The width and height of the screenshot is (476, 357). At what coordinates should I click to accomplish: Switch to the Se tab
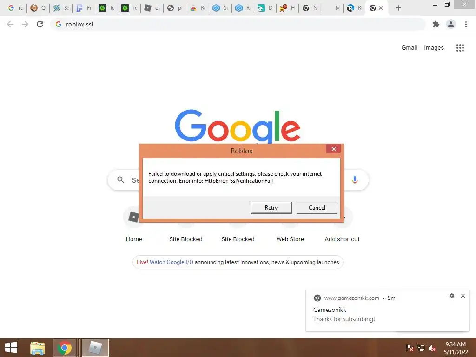pos(220,8)
